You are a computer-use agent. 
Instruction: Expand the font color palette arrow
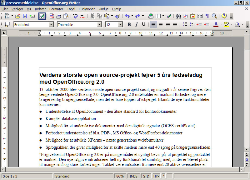pos(221,25)
